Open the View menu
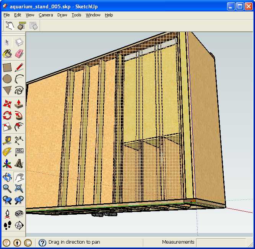 coord(30,15)
